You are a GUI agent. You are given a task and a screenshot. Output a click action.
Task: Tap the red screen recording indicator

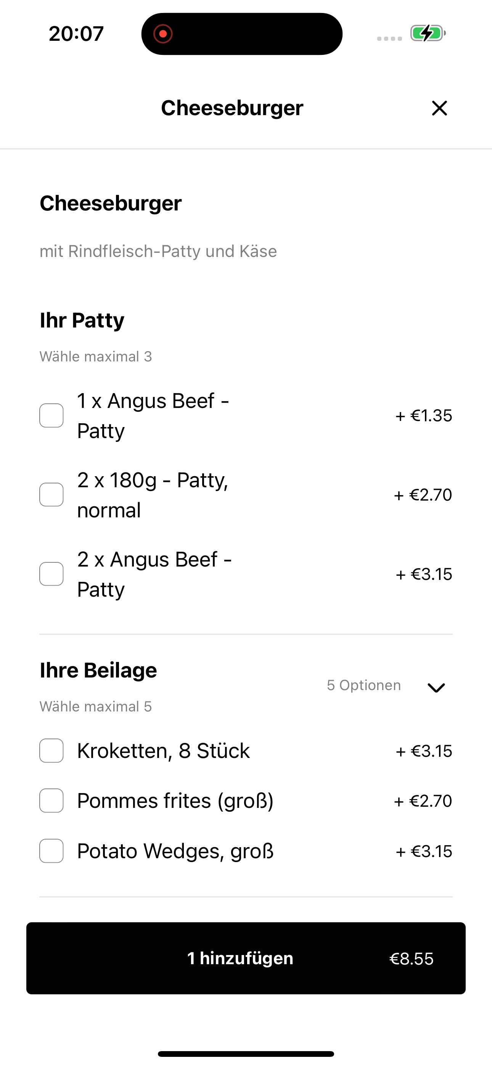[x=163, y=34]
